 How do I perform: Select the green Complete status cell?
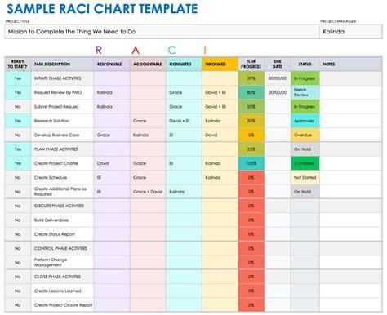click(x=305, y=163)
